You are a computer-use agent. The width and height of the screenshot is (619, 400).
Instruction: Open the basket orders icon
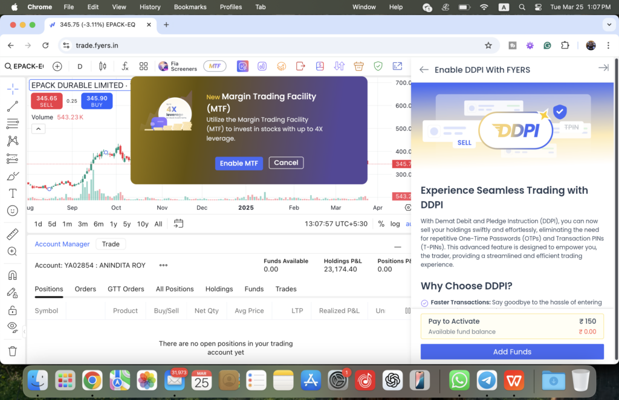click(358, 66)
